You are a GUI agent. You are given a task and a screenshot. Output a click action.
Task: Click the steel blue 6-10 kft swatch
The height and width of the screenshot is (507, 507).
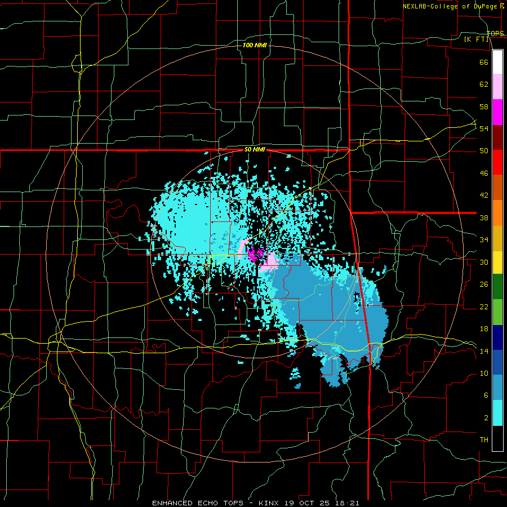[497, 388]
